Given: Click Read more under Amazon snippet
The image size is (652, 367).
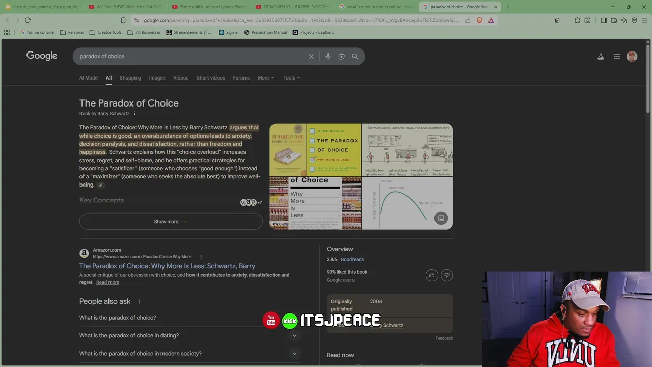Looking at the screenshot, I should (x=107, y=283).
